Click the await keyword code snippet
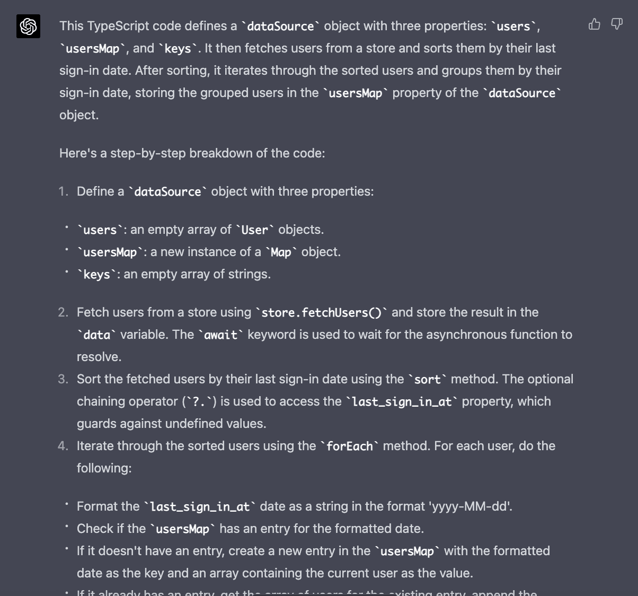This screenshot has height=596, width=638. [221, 335]
